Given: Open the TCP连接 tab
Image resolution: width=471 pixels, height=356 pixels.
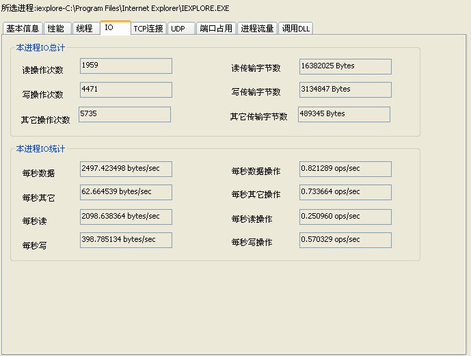Looking at the screenshot, I should (148, 29).
